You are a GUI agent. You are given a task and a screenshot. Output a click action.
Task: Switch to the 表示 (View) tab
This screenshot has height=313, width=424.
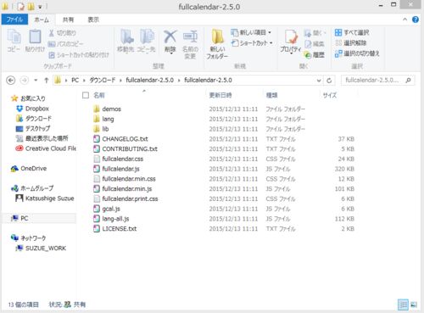coord(93,20)
